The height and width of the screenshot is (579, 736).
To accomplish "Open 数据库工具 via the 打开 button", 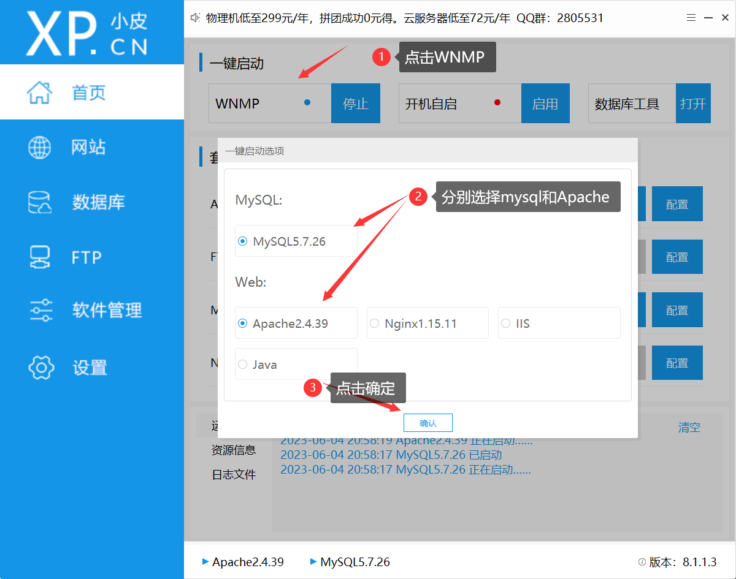I will (693, 104).
